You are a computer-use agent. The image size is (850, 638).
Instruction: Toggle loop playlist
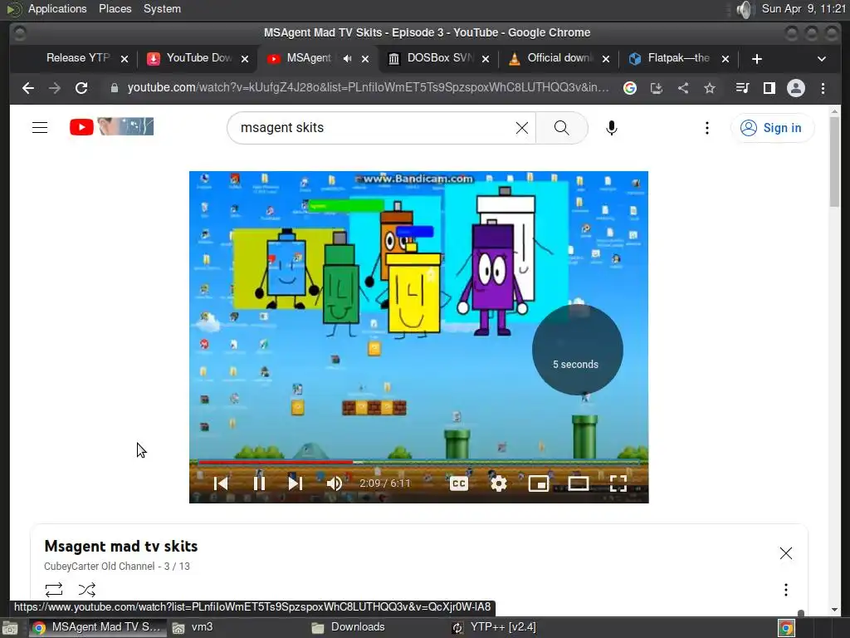click(54, 590)
